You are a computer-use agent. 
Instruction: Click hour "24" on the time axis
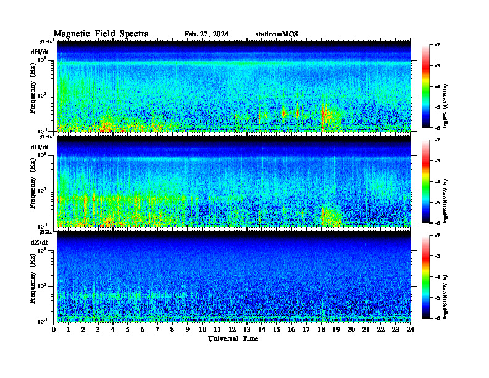click(411, 330)
